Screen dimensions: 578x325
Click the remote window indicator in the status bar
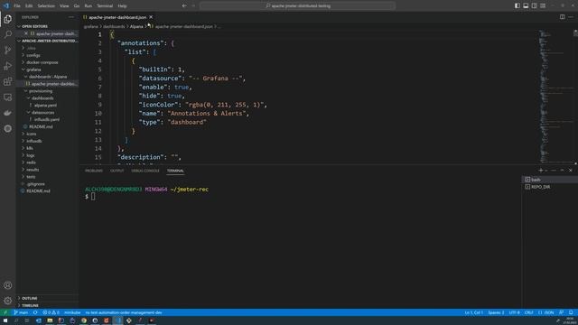[5, 312]
